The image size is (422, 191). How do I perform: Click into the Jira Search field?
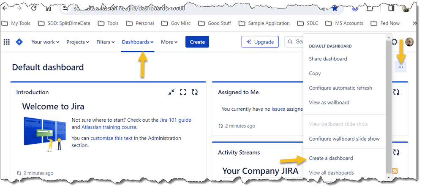(294, 42)
